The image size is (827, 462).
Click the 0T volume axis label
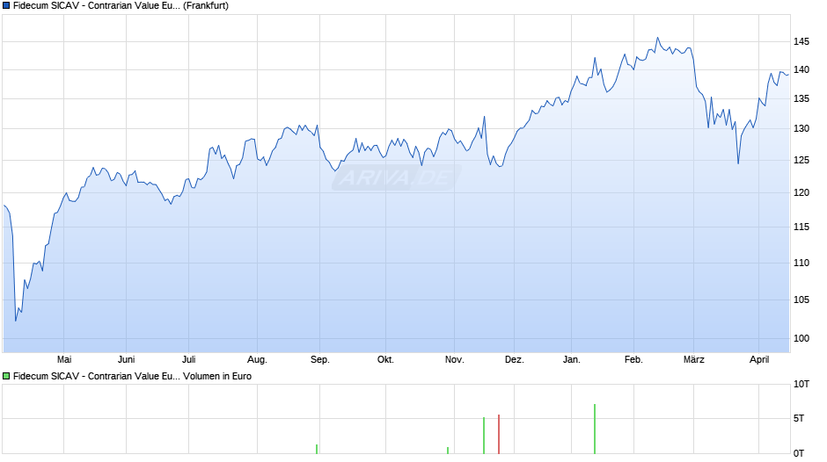[x=799, y=453]
